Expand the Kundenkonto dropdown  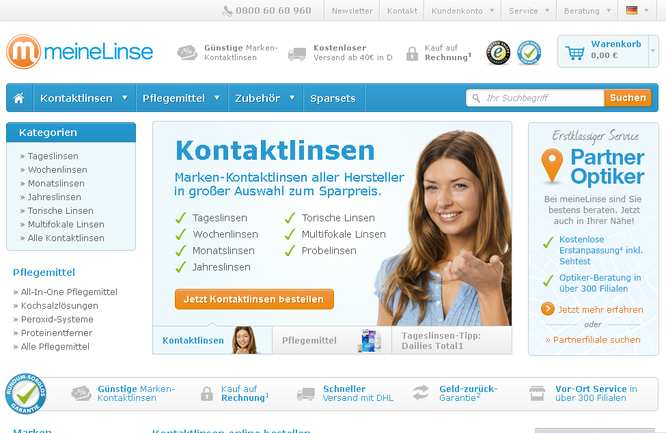point(462,11)
